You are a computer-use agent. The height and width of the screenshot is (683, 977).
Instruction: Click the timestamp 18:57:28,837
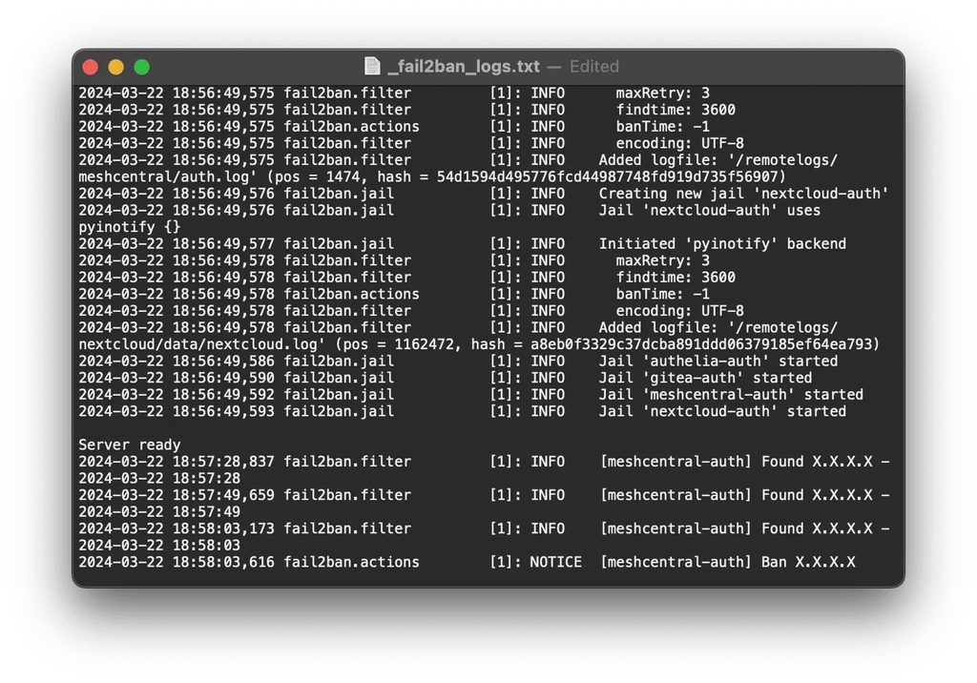223,462
